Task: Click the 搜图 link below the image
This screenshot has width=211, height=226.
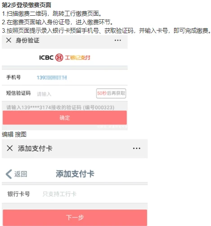Action: tap(21, 134)
